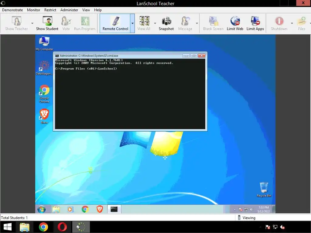Open the Monitor menu

(x=33, y=10)
